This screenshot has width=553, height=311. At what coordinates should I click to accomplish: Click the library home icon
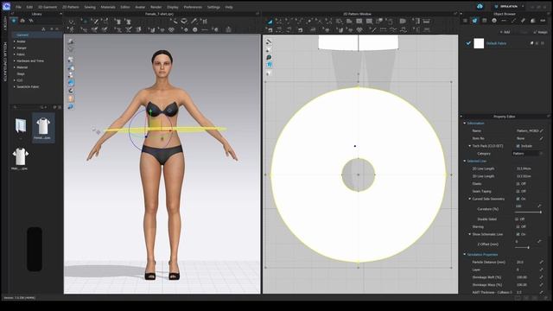point(22,21)
